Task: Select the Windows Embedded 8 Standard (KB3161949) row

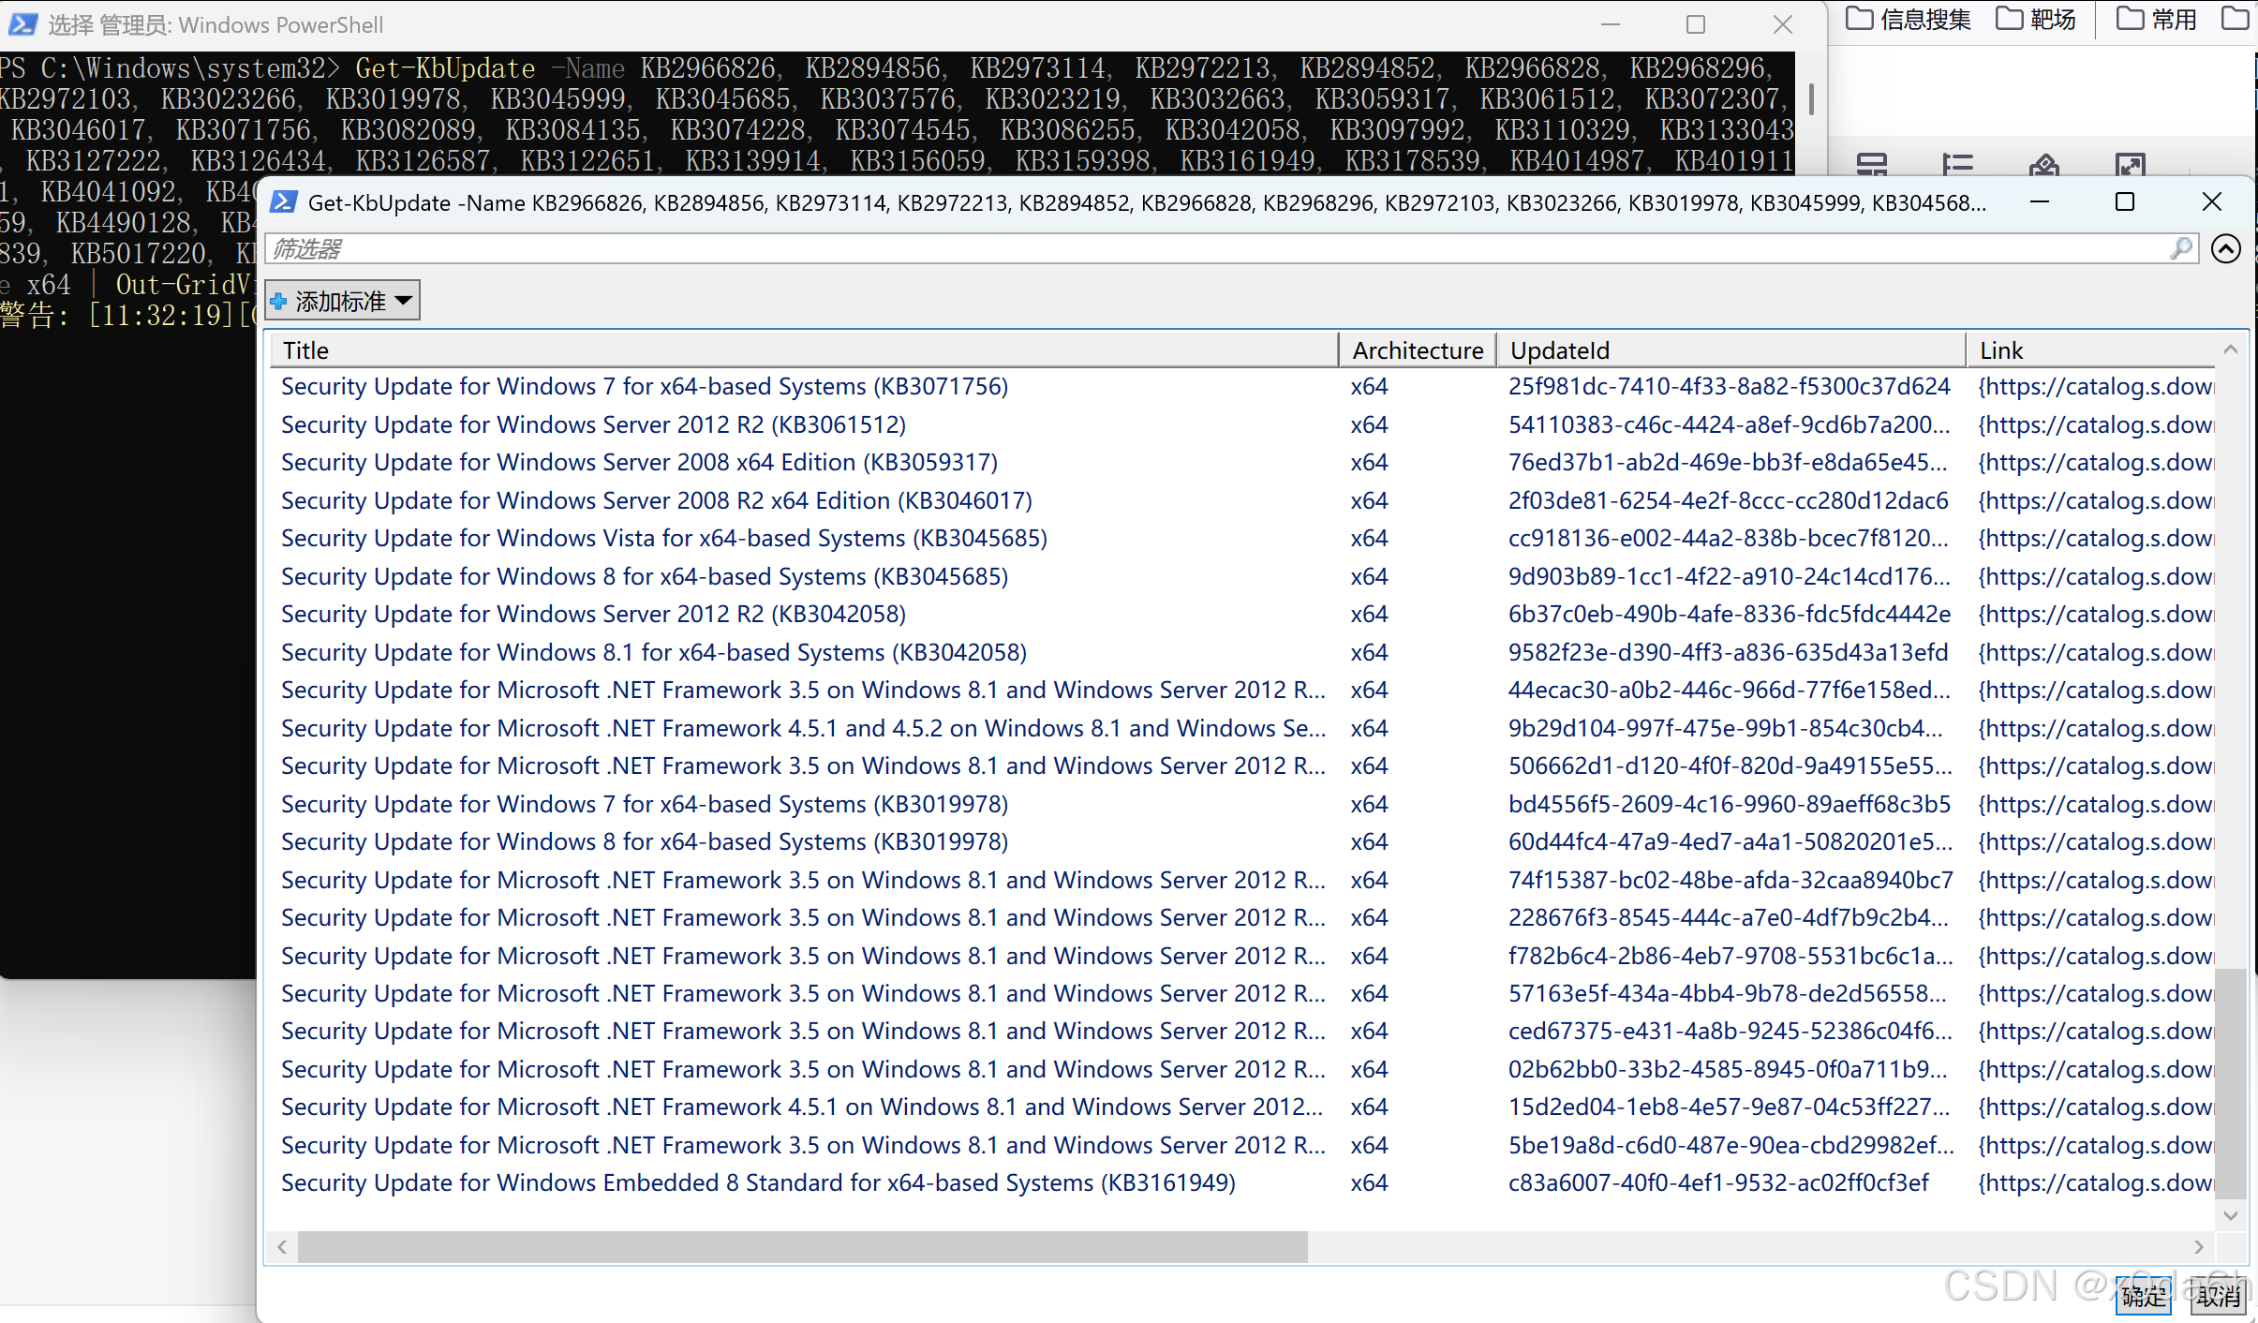Action: [1242, 1183]
